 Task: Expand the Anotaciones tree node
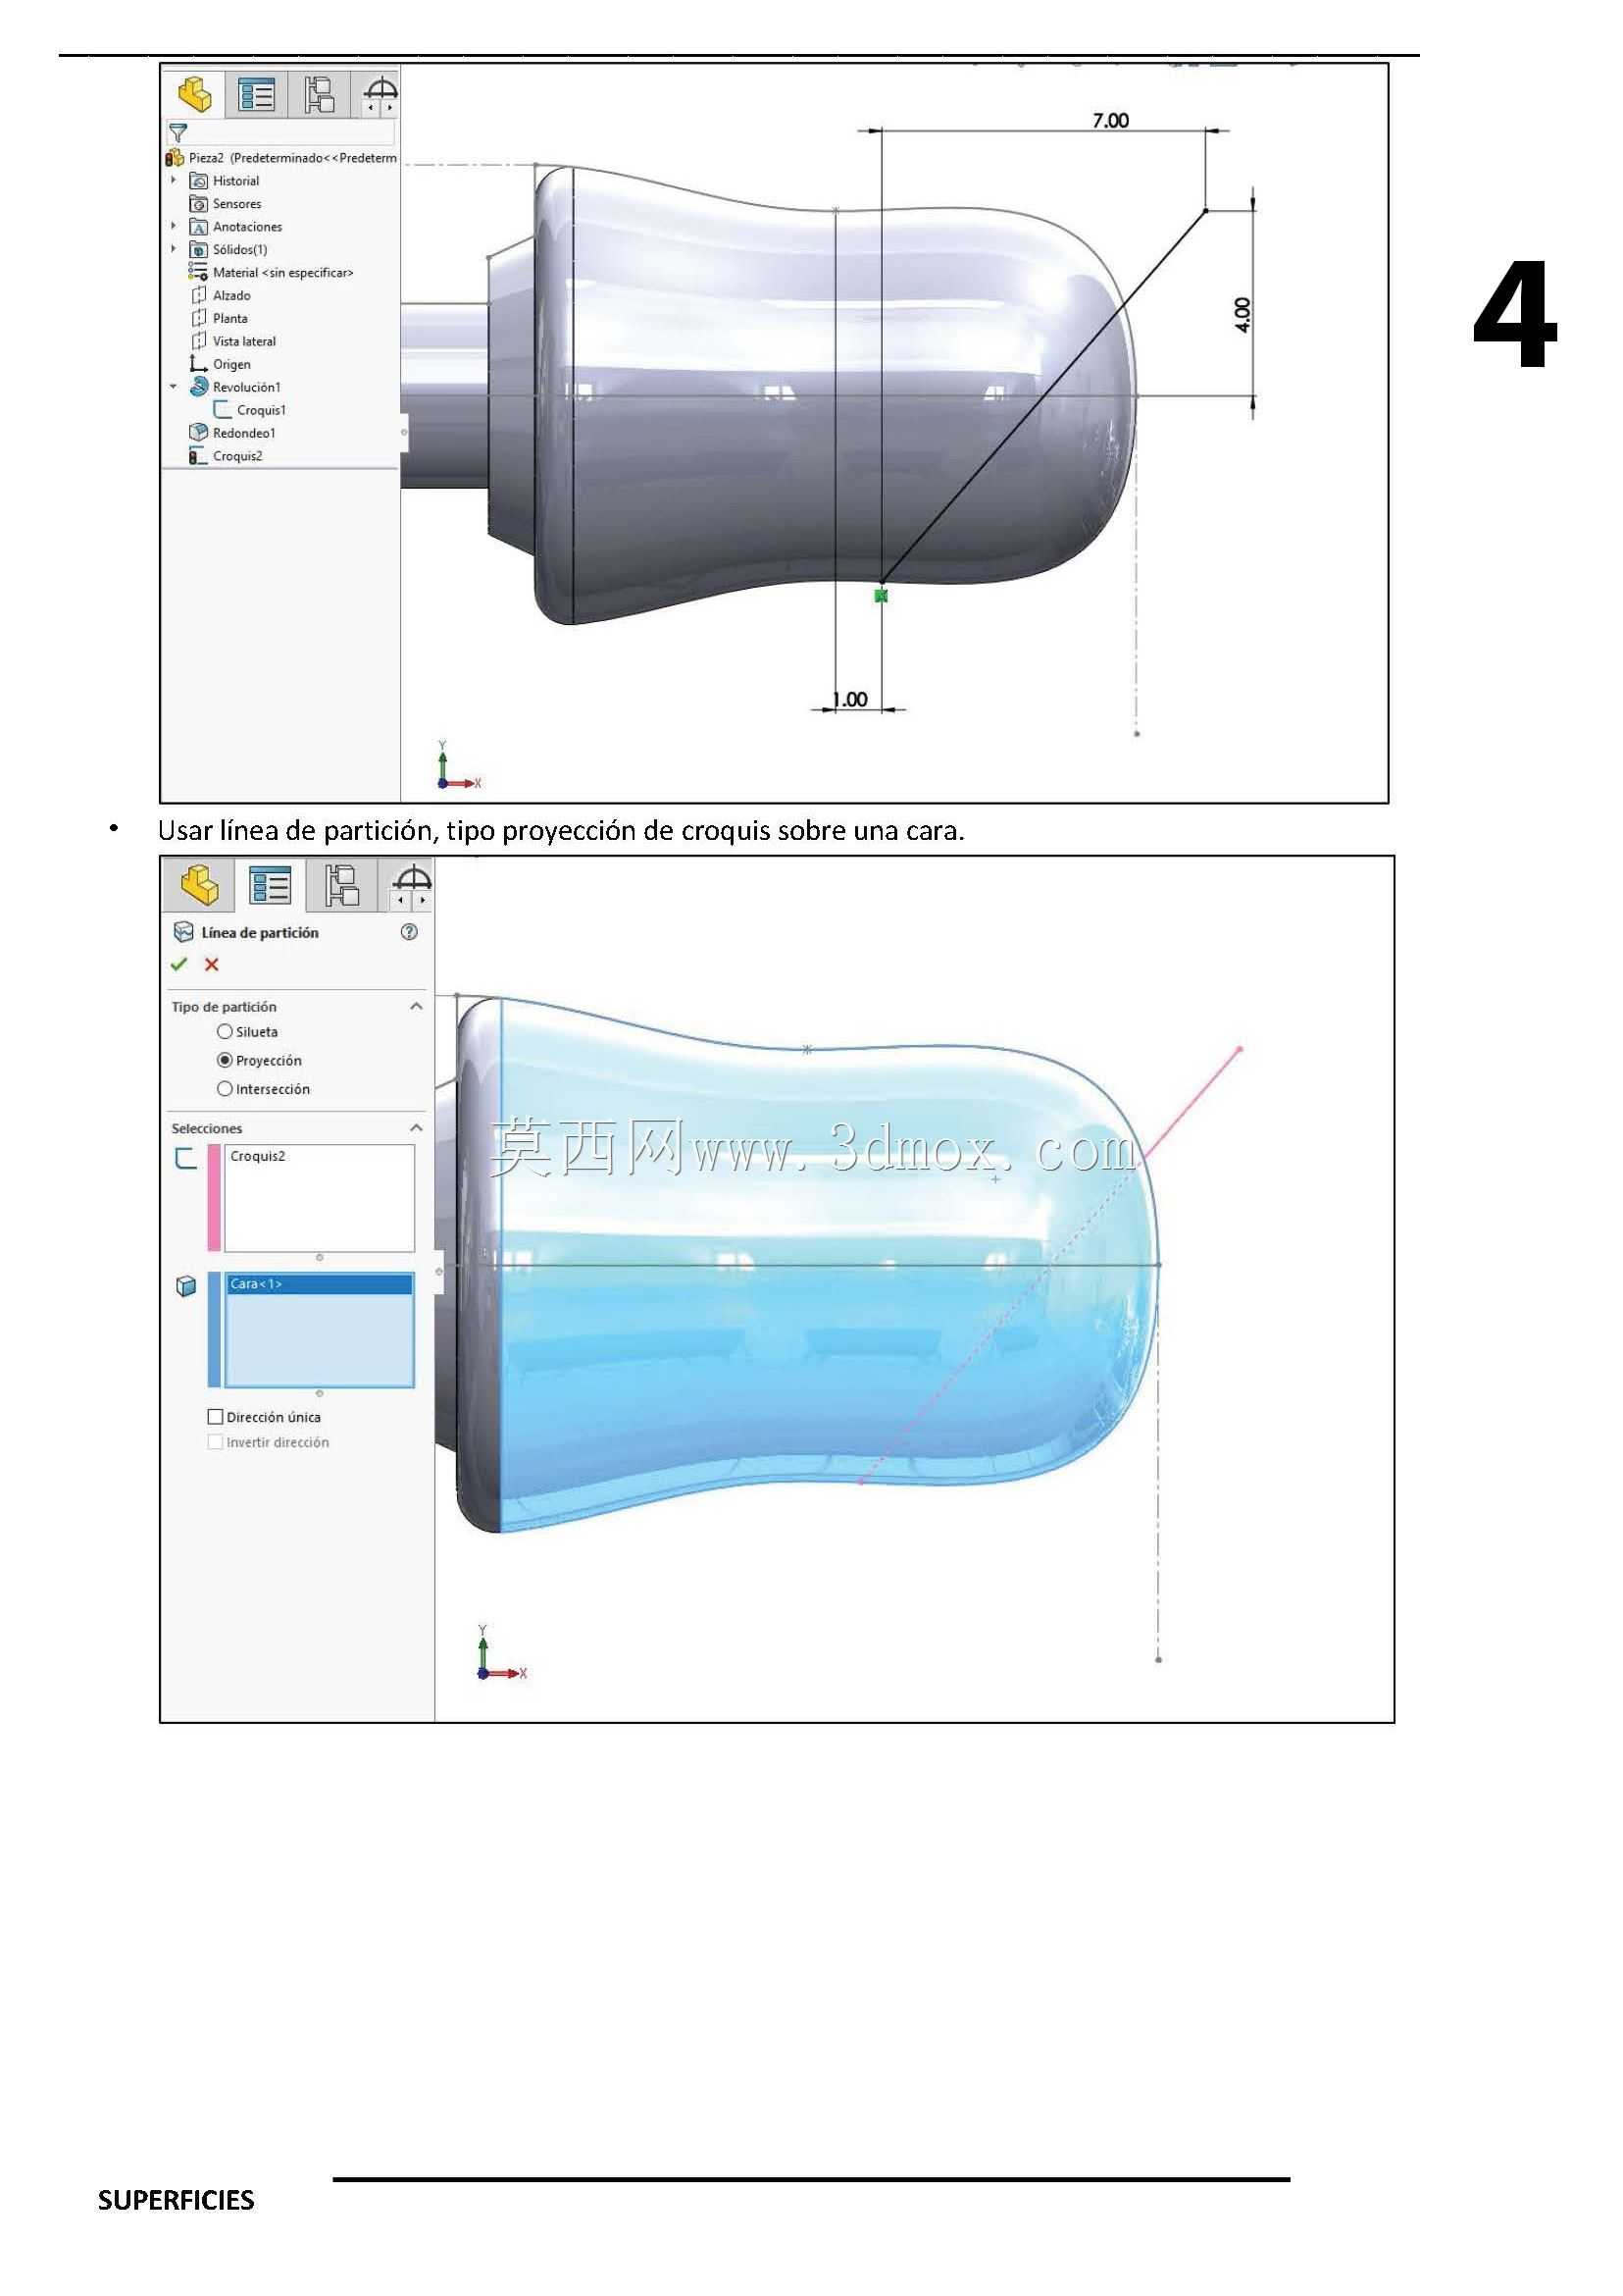174,227
